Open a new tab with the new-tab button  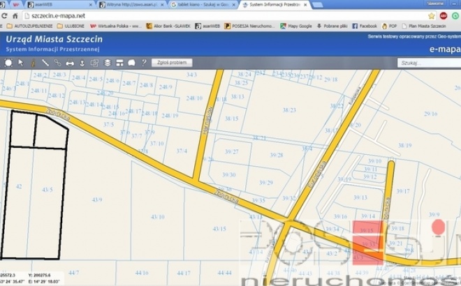click(318, 5)
